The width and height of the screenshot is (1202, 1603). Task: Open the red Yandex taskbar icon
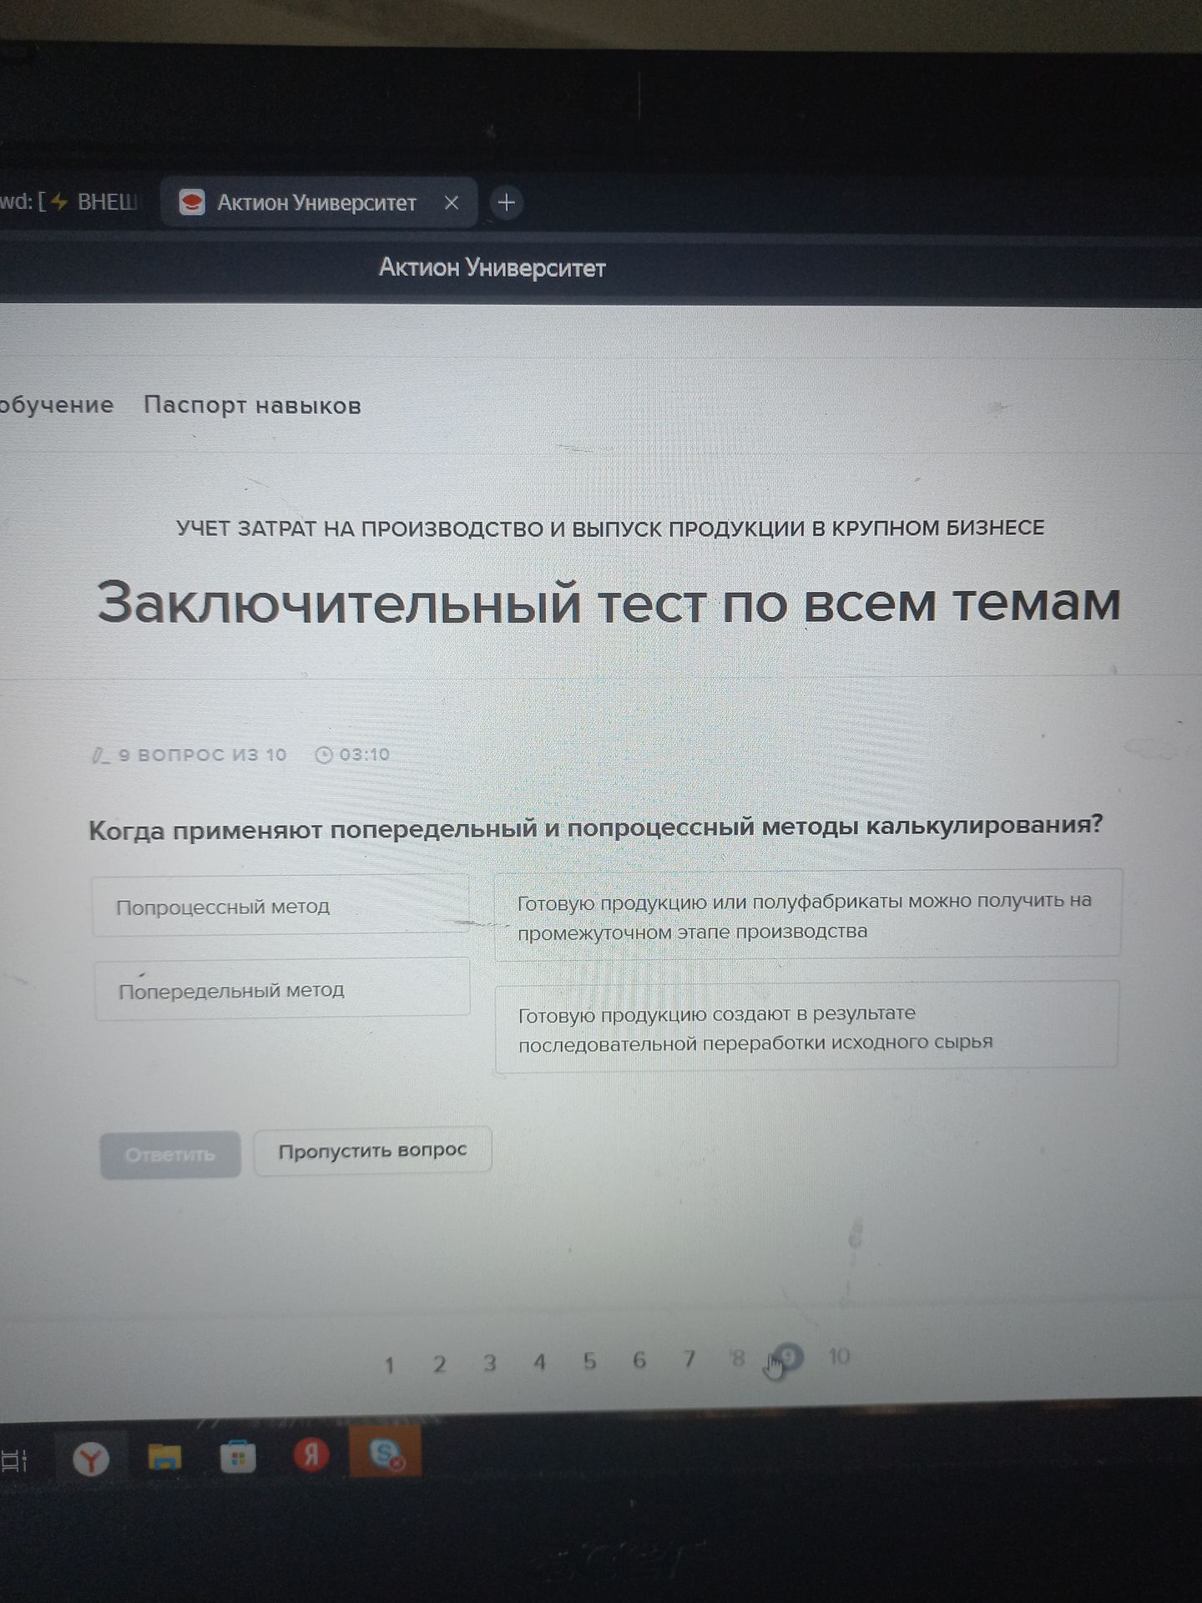coord(311,1455)
